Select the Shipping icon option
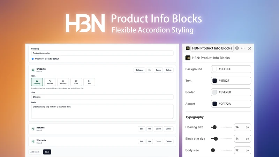Viewport: 279px width, 157px height. point(37,82)
